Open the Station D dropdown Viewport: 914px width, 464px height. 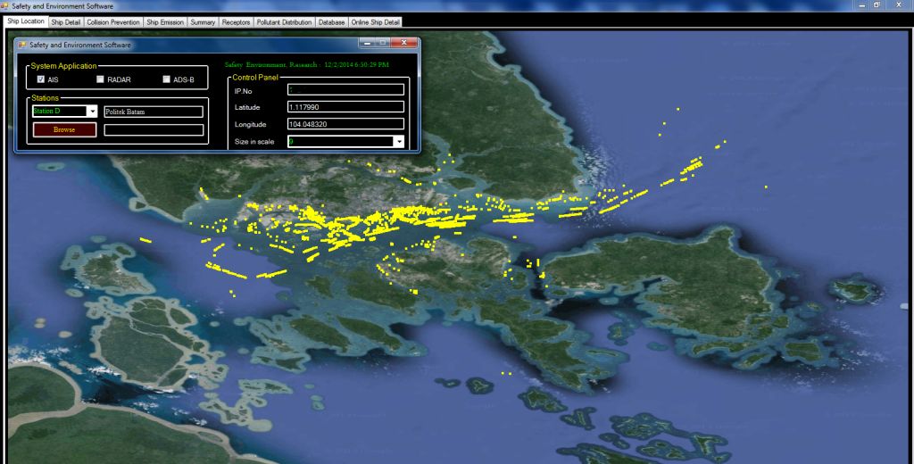(x=92, y=112)
